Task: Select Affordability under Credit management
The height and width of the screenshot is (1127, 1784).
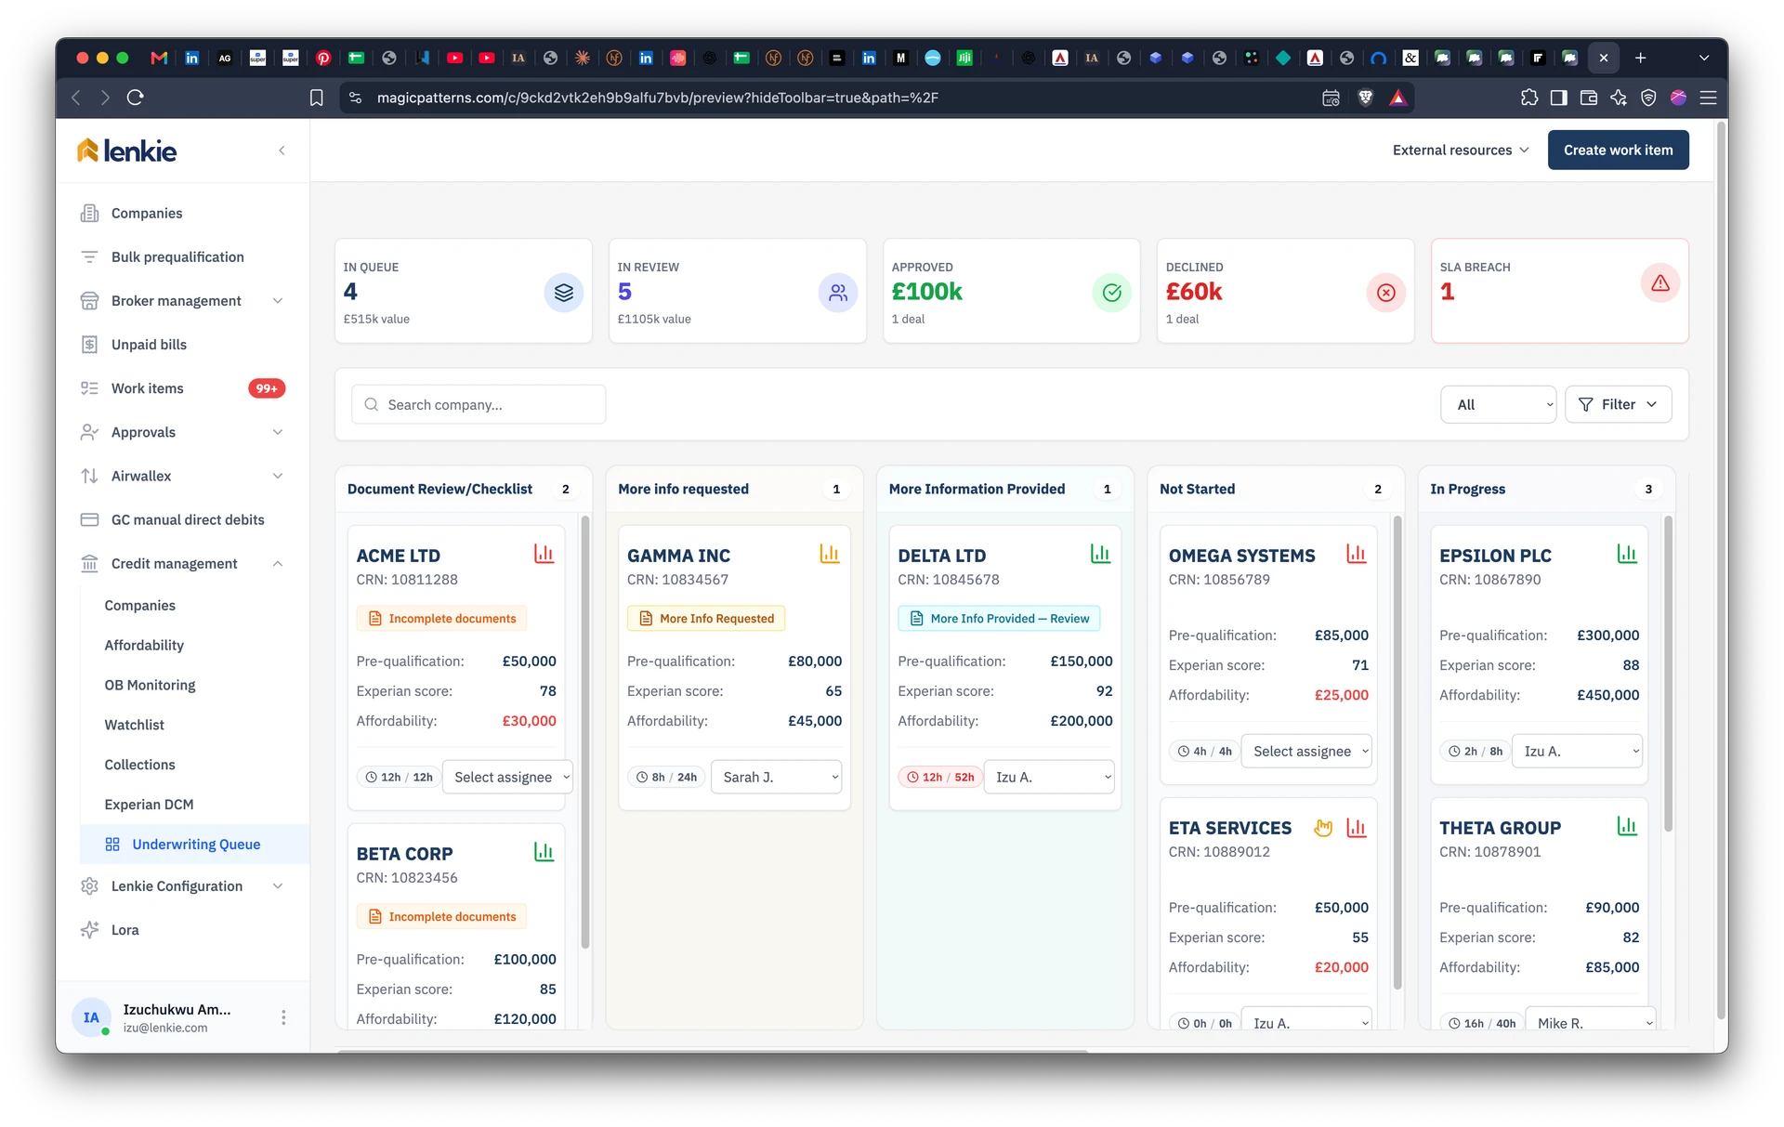Action: (144, 645)
